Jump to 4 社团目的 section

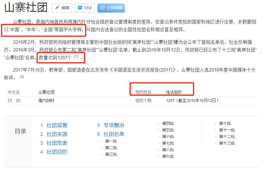click(x=54, y=152)
